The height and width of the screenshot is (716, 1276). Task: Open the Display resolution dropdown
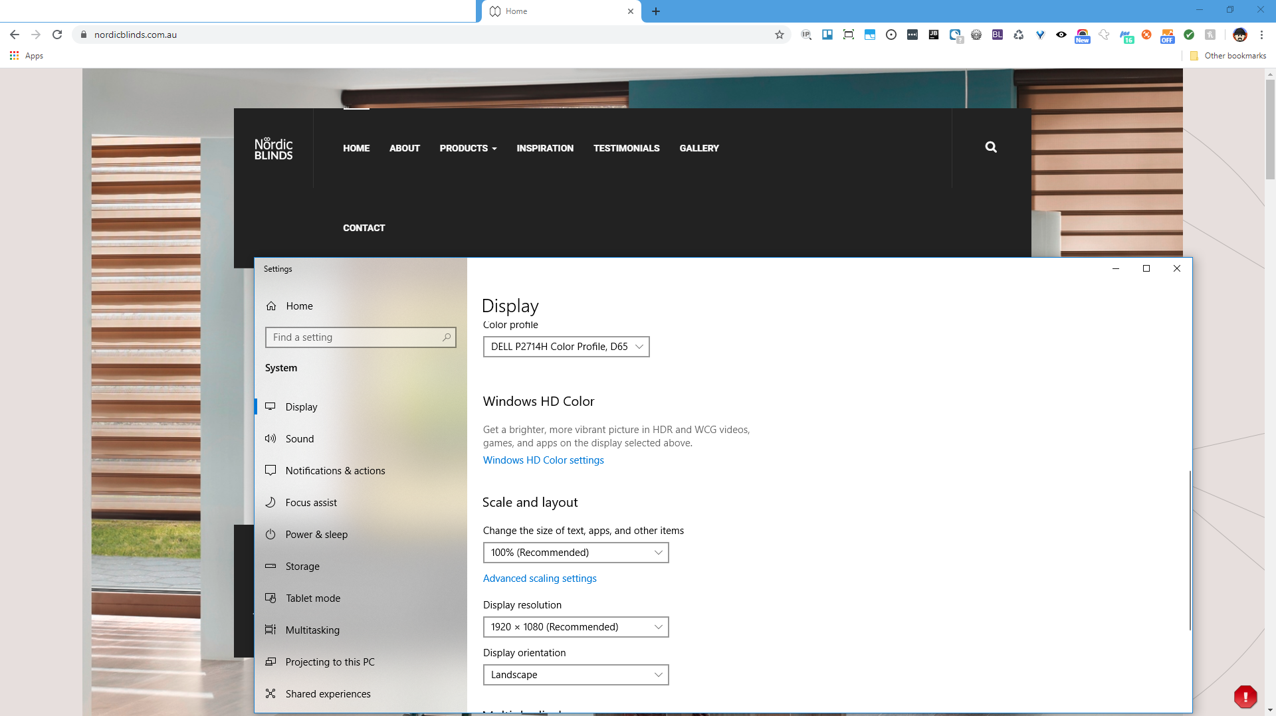(x=576, y=627)
